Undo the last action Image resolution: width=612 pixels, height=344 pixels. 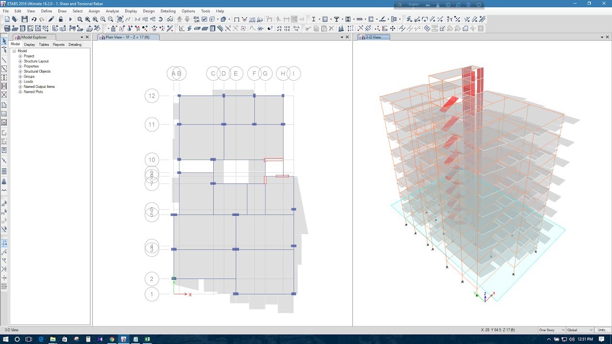(x=34, y=20)
